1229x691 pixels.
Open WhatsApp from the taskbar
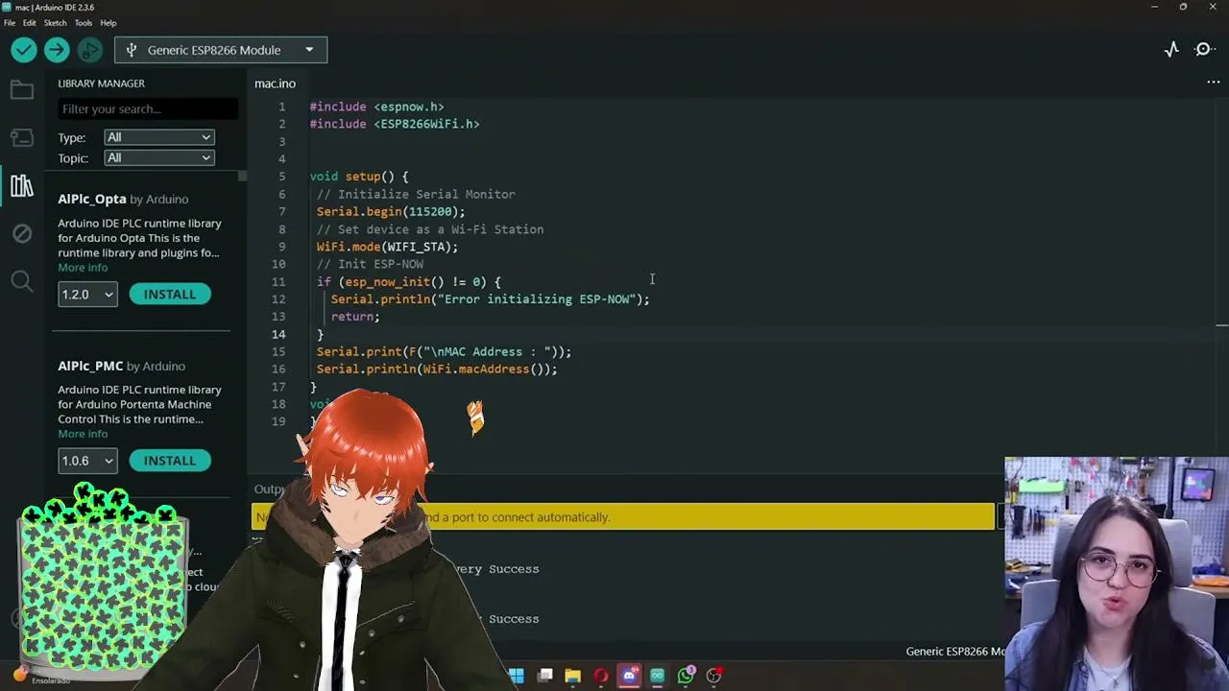(686, 676)
